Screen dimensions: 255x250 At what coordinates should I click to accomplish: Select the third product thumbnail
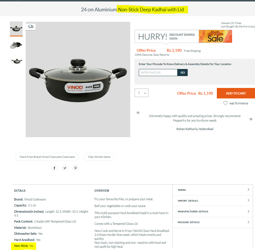[x=17, y=61]
